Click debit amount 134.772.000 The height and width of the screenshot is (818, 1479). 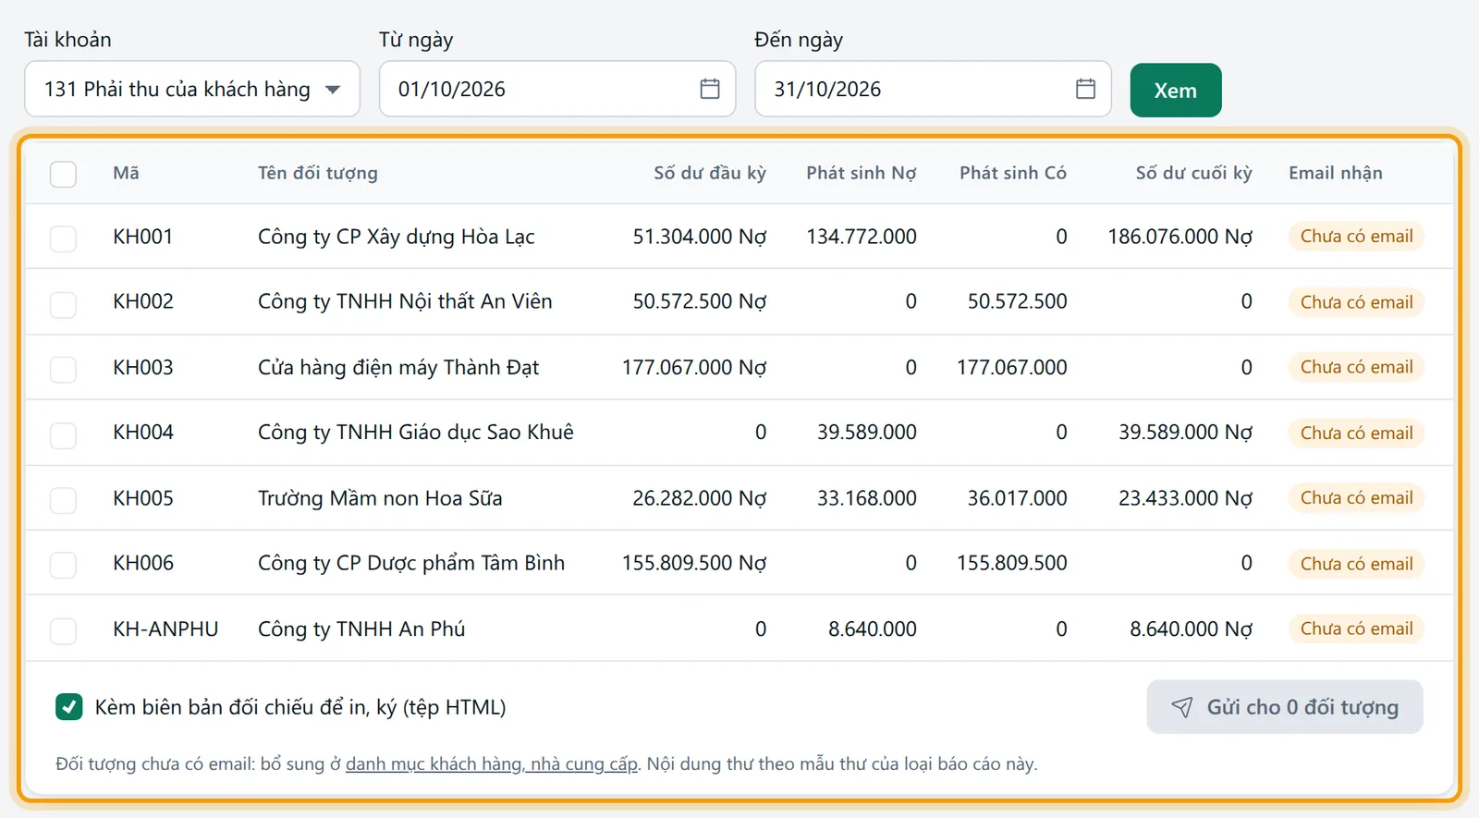click(x=862, y=237)
